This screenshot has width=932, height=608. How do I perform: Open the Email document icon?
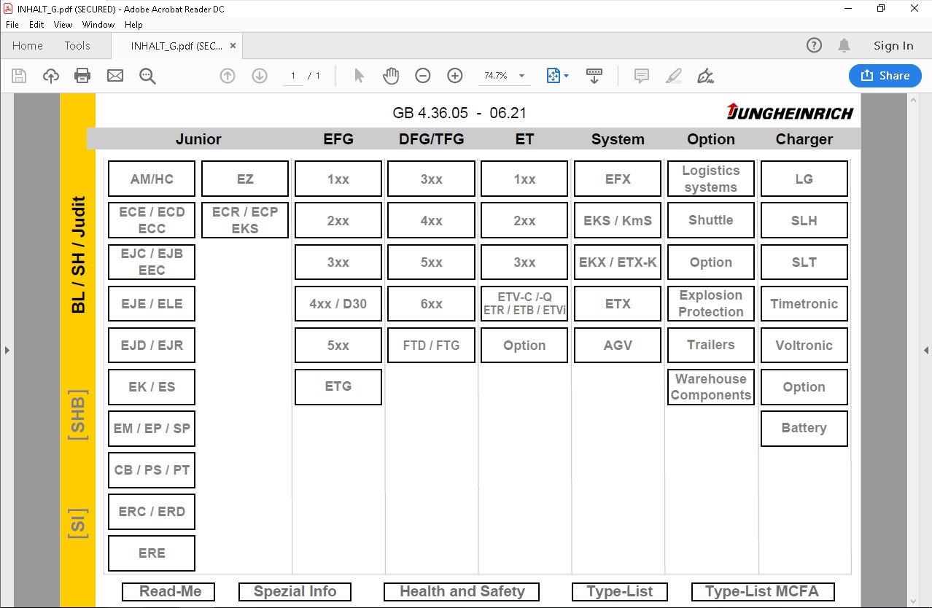(x=114, y=75)
